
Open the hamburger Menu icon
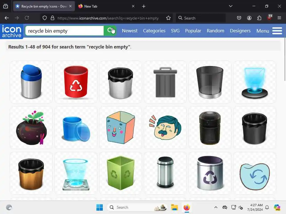[277, 31]
